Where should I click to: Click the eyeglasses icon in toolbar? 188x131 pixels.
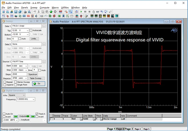(98, 12)
